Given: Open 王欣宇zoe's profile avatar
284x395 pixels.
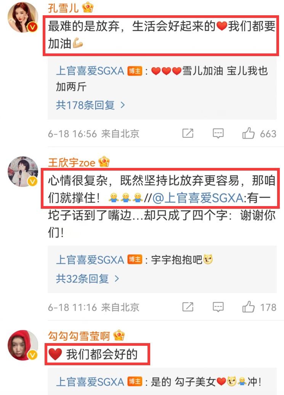Looking at the screenshot, I should click(x=22, y=172).
